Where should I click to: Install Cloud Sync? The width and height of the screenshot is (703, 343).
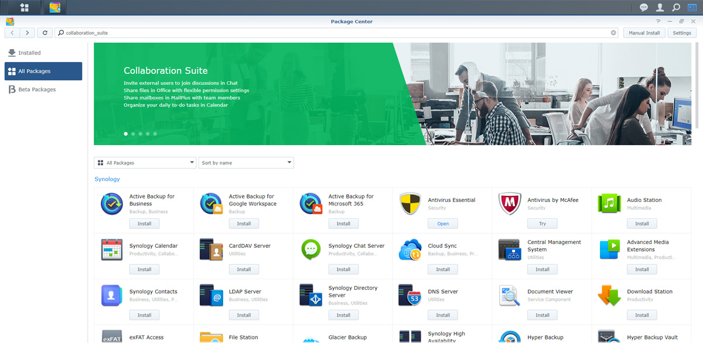tap(443, 269)
